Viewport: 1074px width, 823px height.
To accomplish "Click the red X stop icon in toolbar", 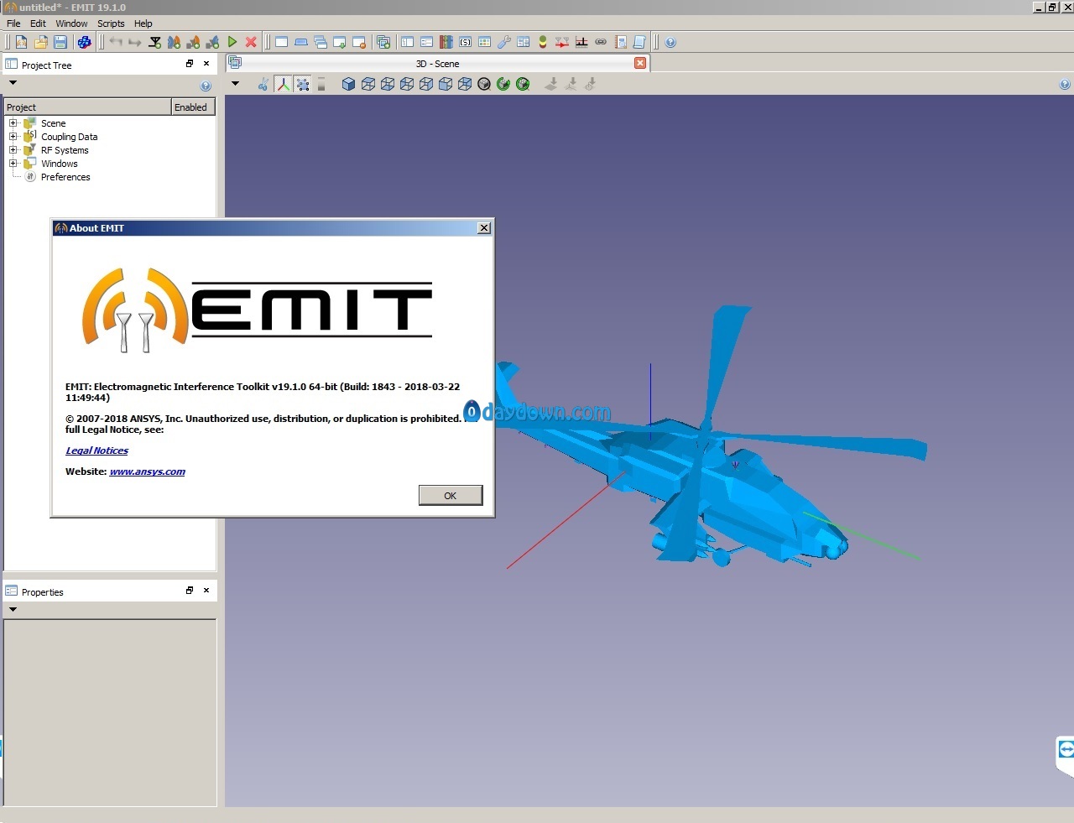I will [x=251, y=42].
